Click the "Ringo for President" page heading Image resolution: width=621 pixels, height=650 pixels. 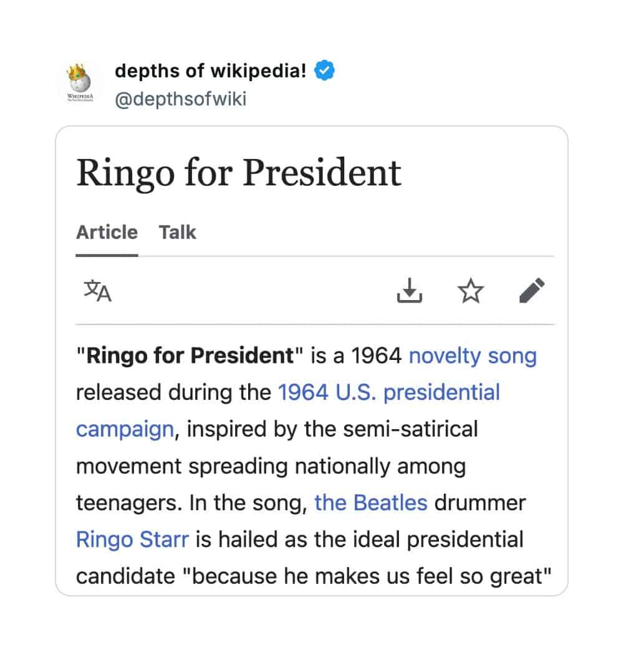[x=239, y=173]
